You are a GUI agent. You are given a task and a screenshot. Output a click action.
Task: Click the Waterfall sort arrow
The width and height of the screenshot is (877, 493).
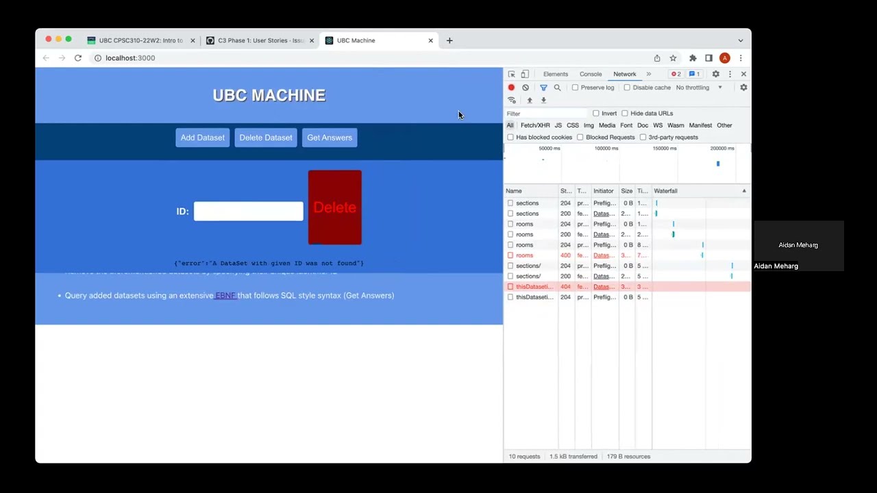[744, 191]
